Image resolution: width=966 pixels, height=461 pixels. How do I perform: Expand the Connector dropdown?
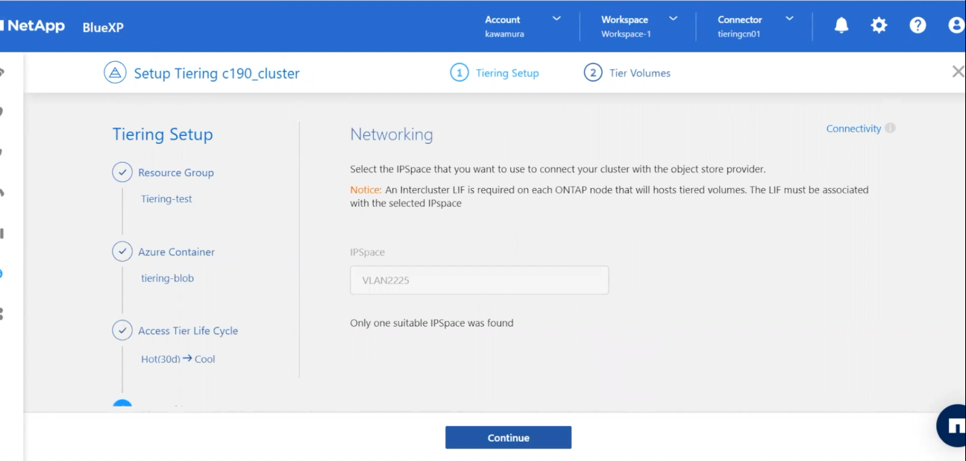point(790,19)
